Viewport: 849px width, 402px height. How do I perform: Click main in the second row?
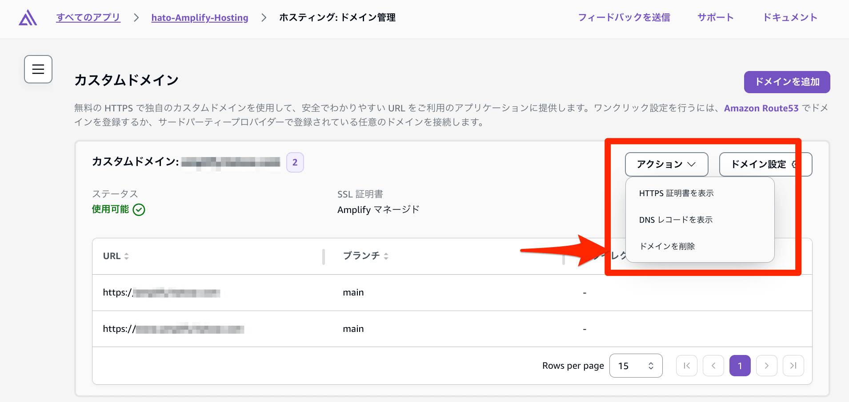click(x=353, y=329)
